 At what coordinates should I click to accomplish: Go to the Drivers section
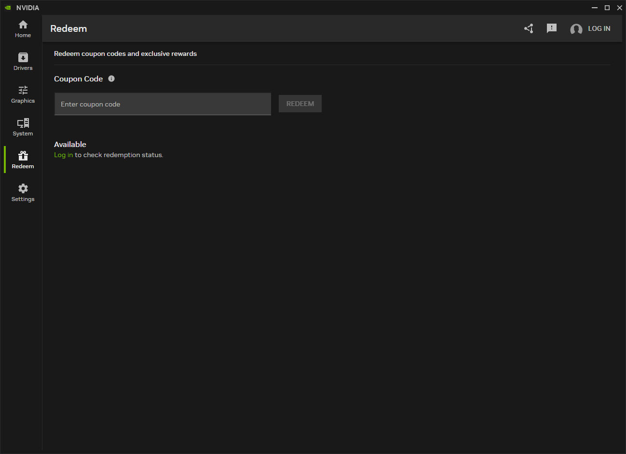23,62
